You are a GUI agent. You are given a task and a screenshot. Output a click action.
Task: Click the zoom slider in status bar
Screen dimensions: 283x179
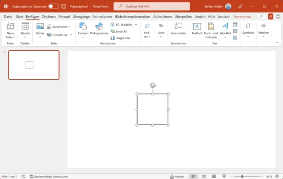pyautogui.click(x=247, y=176)
